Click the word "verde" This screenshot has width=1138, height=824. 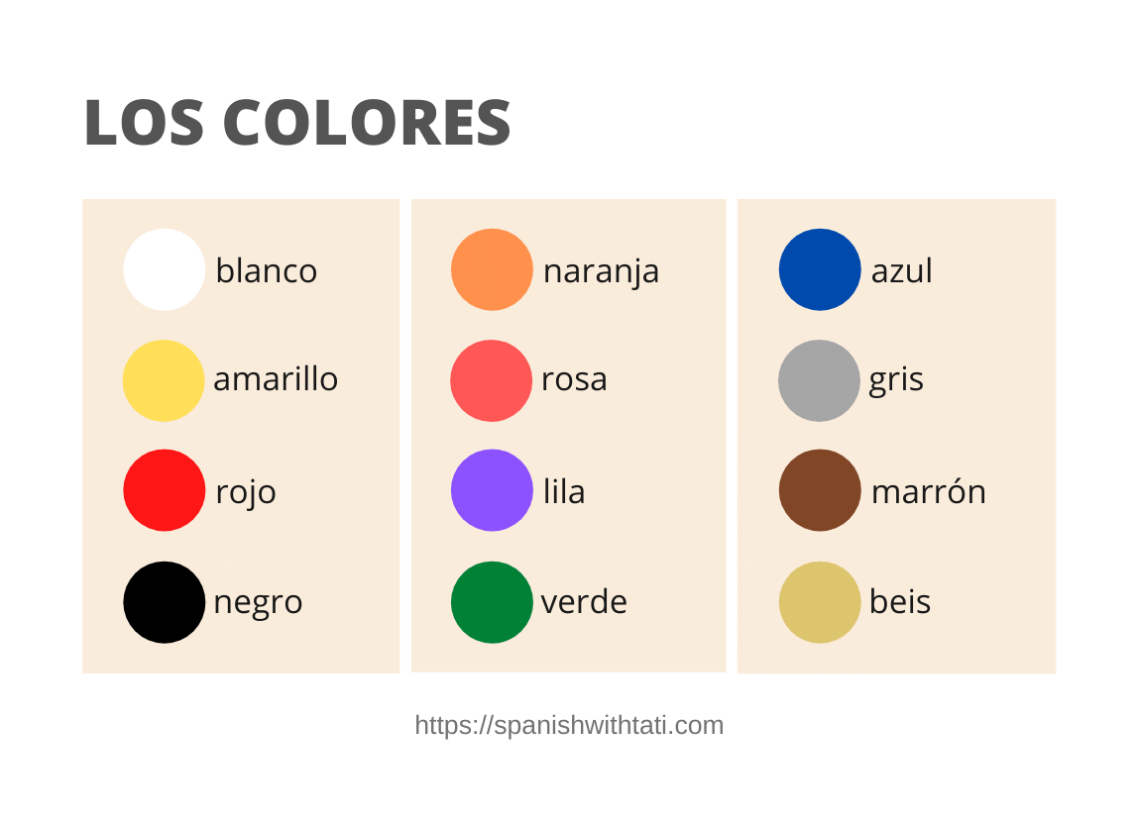[584, 602]
